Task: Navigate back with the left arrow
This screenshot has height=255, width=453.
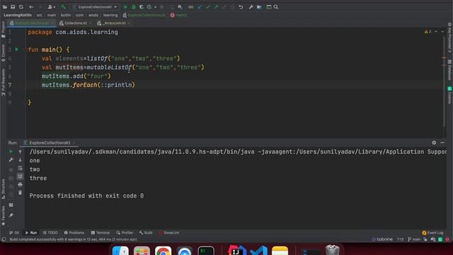Action: 31,7
